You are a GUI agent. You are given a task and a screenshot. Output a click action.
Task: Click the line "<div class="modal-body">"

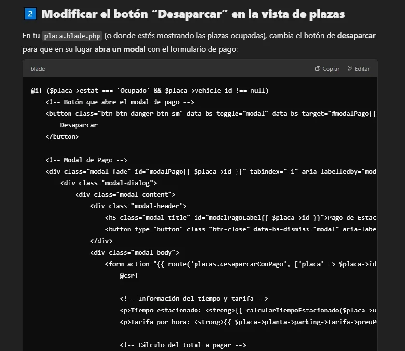pos(135,253)
